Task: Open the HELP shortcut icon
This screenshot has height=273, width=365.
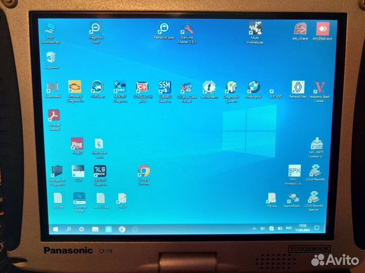Action: (122, 201)
